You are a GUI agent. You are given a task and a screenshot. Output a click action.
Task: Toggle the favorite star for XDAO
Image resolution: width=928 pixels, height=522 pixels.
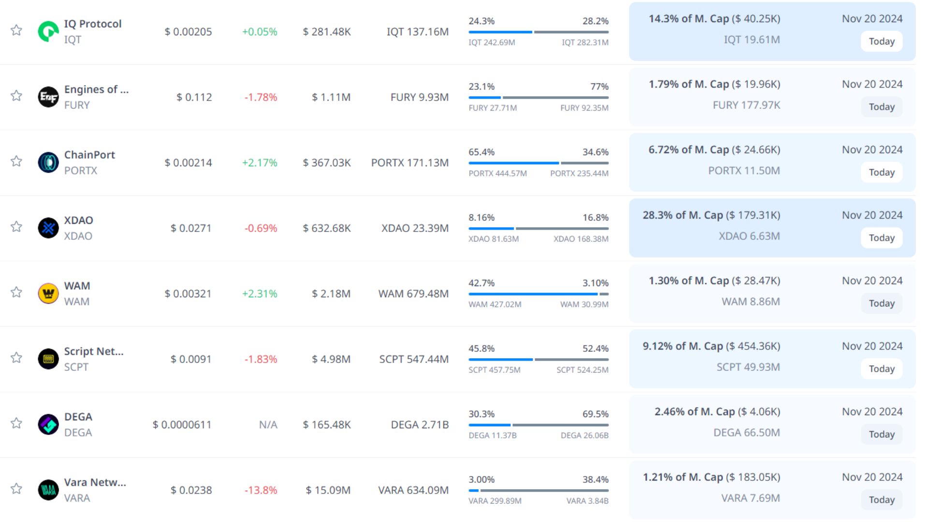pyautogui.click(x=16, y=227)
